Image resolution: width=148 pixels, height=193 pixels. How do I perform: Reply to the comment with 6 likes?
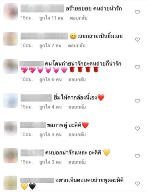point(77,80)
